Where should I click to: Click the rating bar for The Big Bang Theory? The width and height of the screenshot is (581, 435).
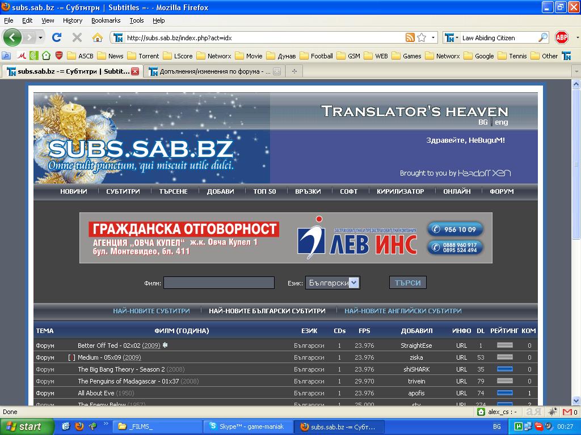(504, 369)
